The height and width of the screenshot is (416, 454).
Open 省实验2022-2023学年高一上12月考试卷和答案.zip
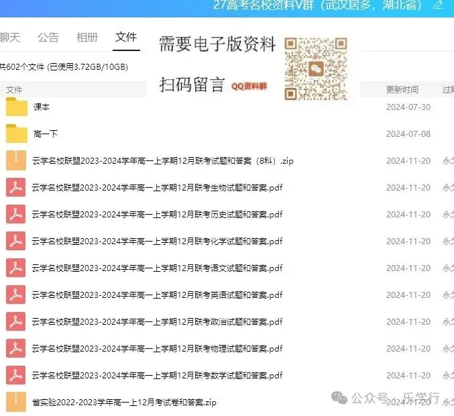pos(124,403)
